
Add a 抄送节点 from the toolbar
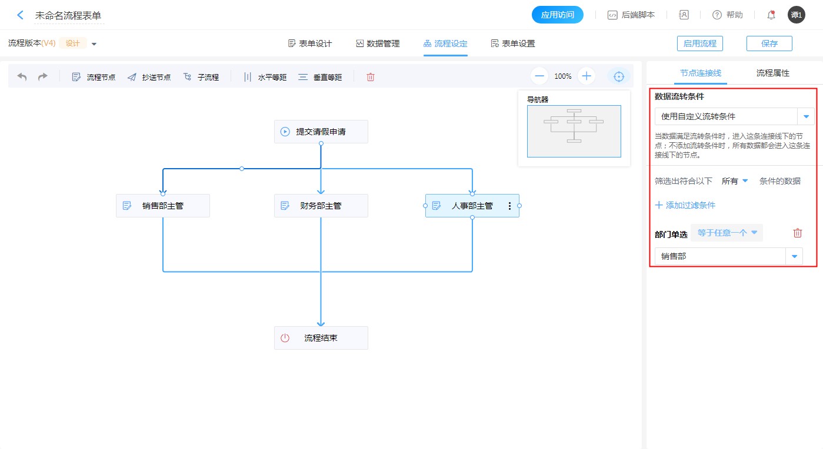(x=149, y=77)
